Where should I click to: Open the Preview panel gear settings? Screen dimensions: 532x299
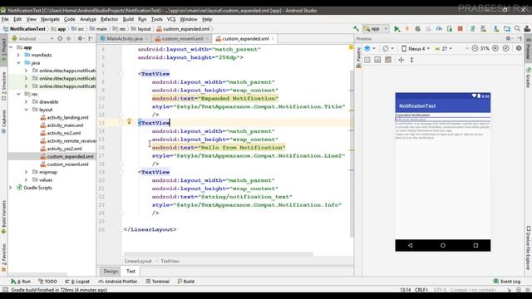coord(509,39)
